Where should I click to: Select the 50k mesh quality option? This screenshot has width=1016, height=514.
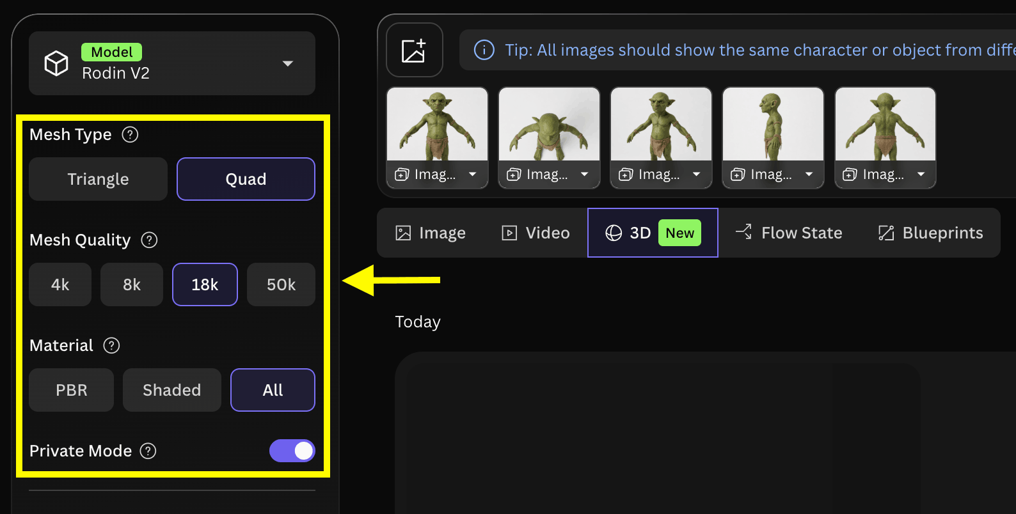point(281,284)
